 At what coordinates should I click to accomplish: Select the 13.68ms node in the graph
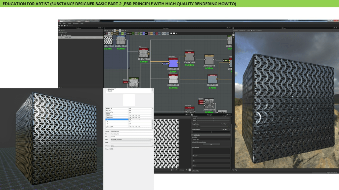[x=173, y=79]
